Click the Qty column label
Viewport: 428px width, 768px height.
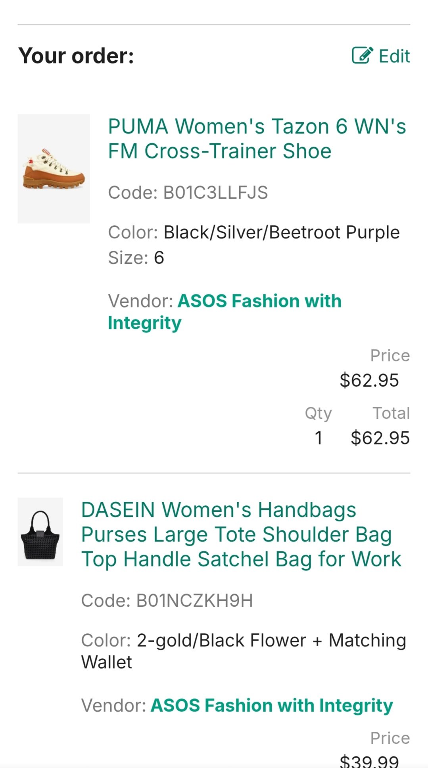[318, 413]
